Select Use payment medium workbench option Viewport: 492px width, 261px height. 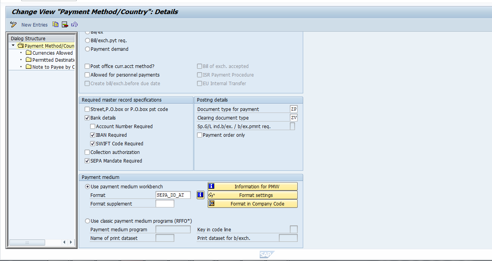[x=87, y=186]
